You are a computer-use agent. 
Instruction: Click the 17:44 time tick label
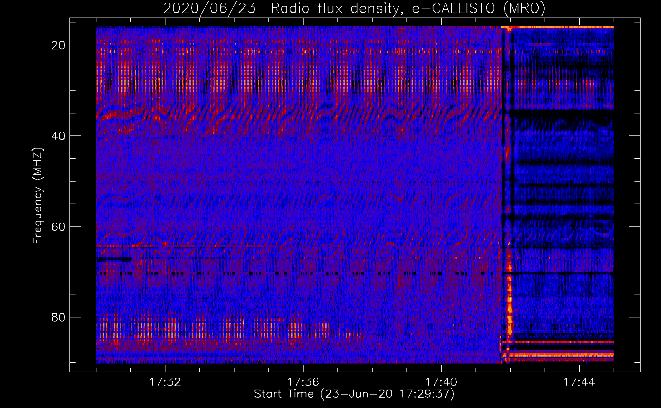click(579, 382)
